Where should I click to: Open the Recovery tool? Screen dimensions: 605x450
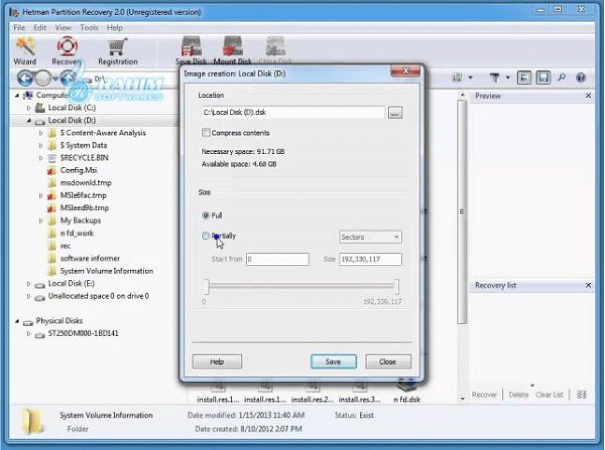coord(67,49)
